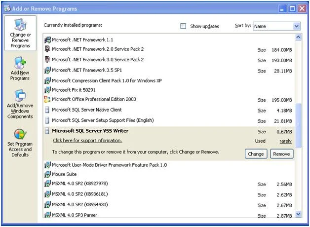
Task: Click the SQL Server VSS Writer icon
Action: tap(47, 131)
